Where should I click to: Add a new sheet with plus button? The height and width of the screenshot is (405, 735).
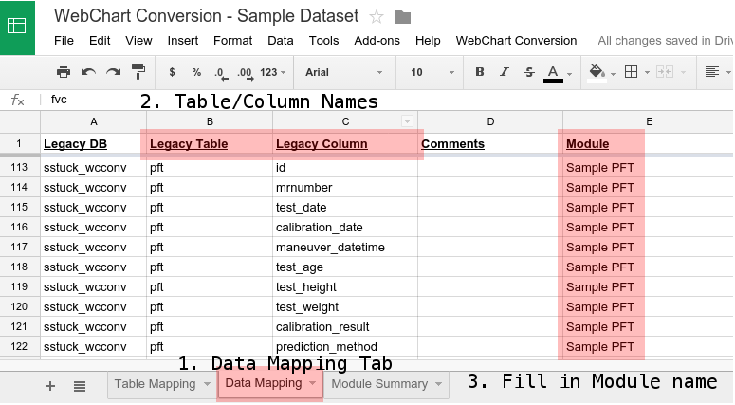(x=50, y=385)
